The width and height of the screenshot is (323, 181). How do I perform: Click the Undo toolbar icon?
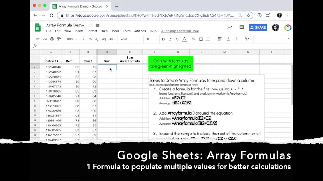click(38, 39)
